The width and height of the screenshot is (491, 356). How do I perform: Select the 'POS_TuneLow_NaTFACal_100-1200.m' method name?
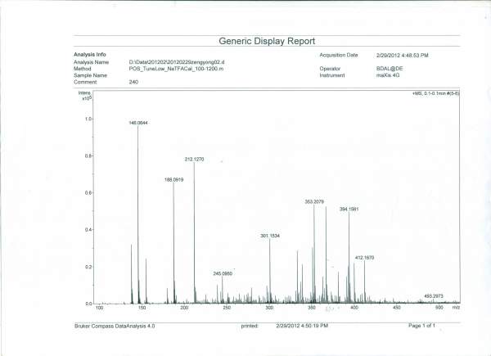(176, 69)
